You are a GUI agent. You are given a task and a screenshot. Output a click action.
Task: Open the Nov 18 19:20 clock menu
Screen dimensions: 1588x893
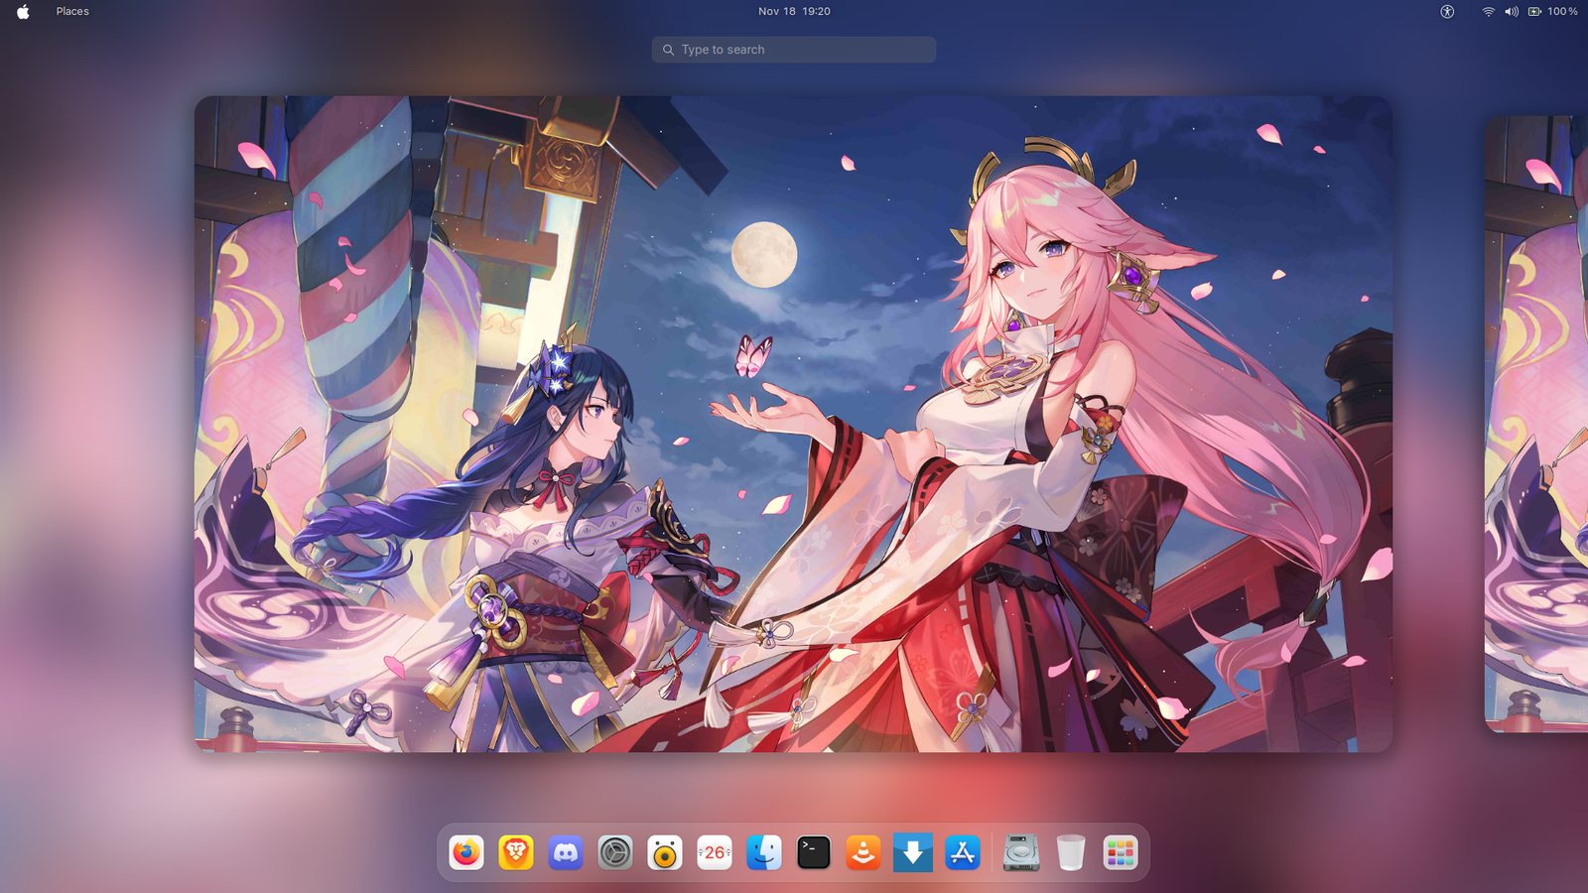tap(794, 12)
